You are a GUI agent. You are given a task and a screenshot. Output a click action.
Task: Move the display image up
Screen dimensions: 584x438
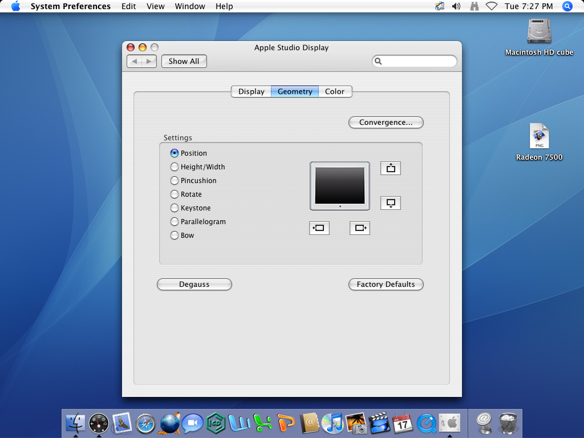click(390, 168)
